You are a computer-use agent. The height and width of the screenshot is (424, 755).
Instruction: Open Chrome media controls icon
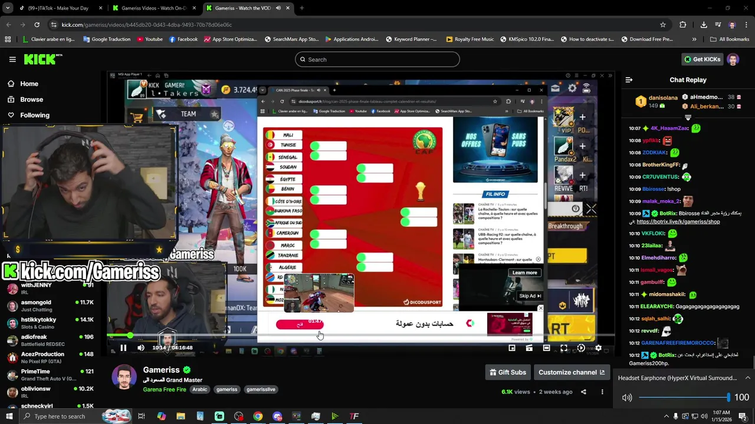[x=718, y=25]
